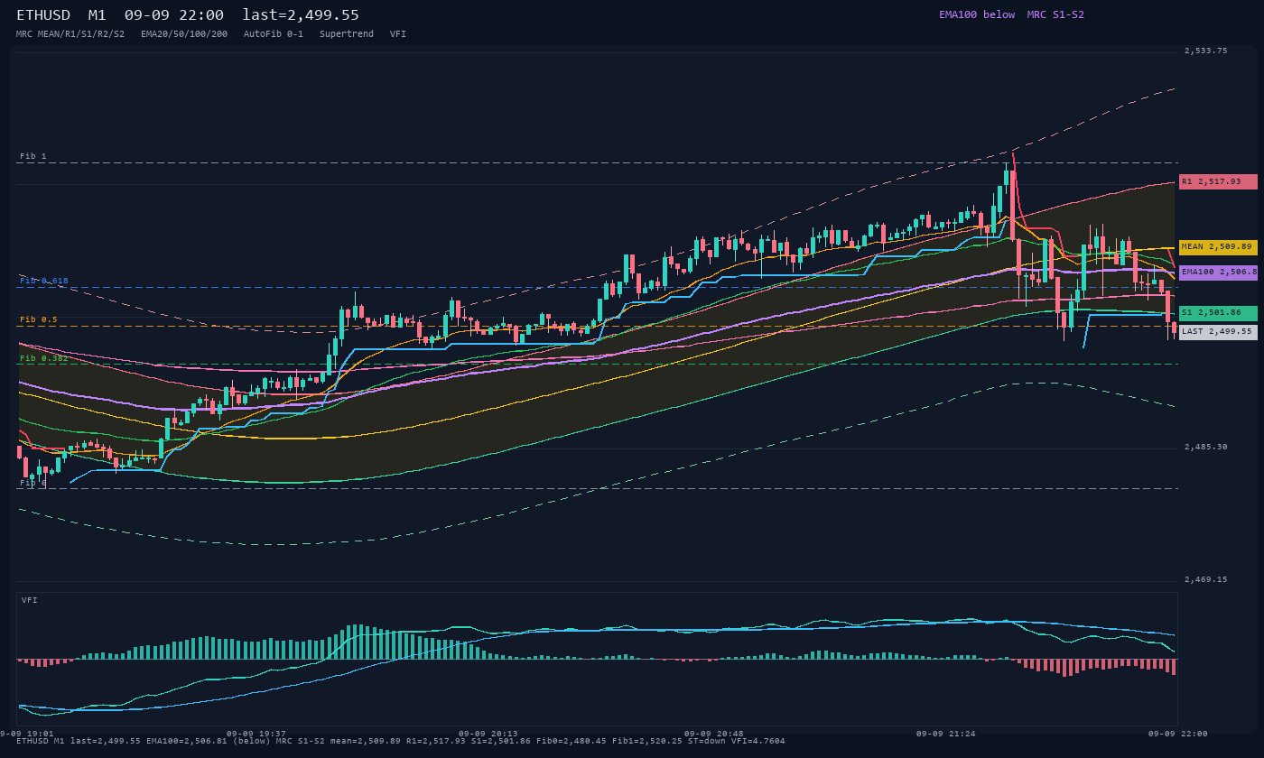Click the yellow MEAN 2,509.89 price tag
The height and width of the screenshot is (758, 1264).
point(1218,246)
